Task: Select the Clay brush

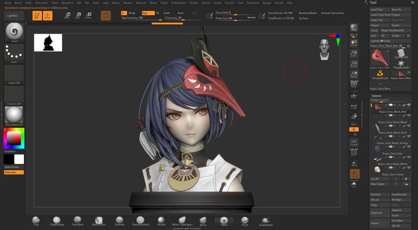Action: tap(36, 221)
